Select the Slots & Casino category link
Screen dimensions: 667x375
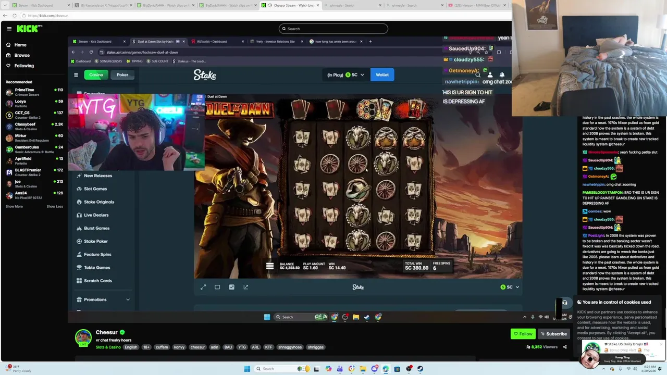108,347
